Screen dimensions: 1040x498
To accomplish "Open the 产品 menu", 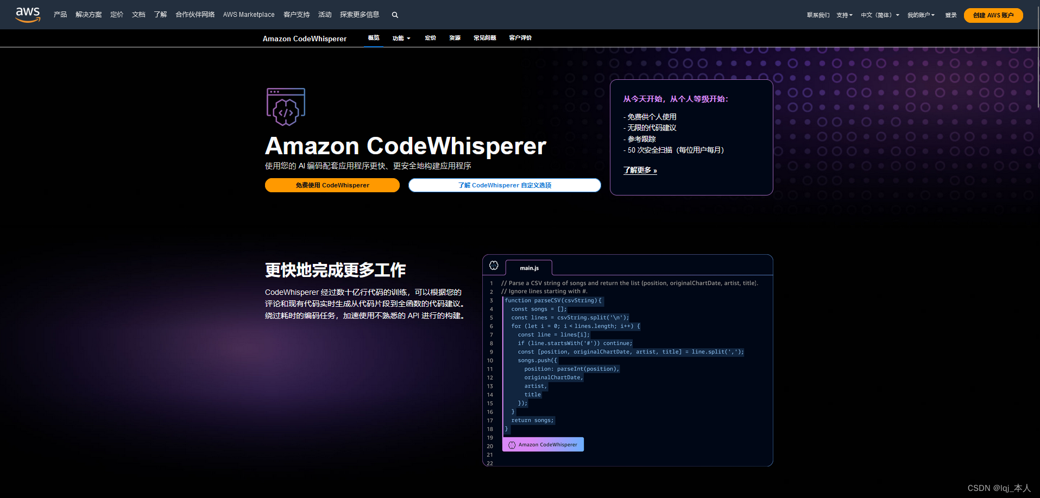I will point(60,15).
